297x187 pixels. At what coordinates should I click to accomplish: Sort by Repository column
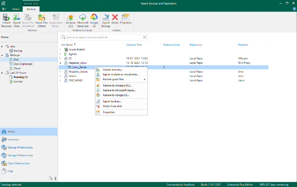(196, 45)
